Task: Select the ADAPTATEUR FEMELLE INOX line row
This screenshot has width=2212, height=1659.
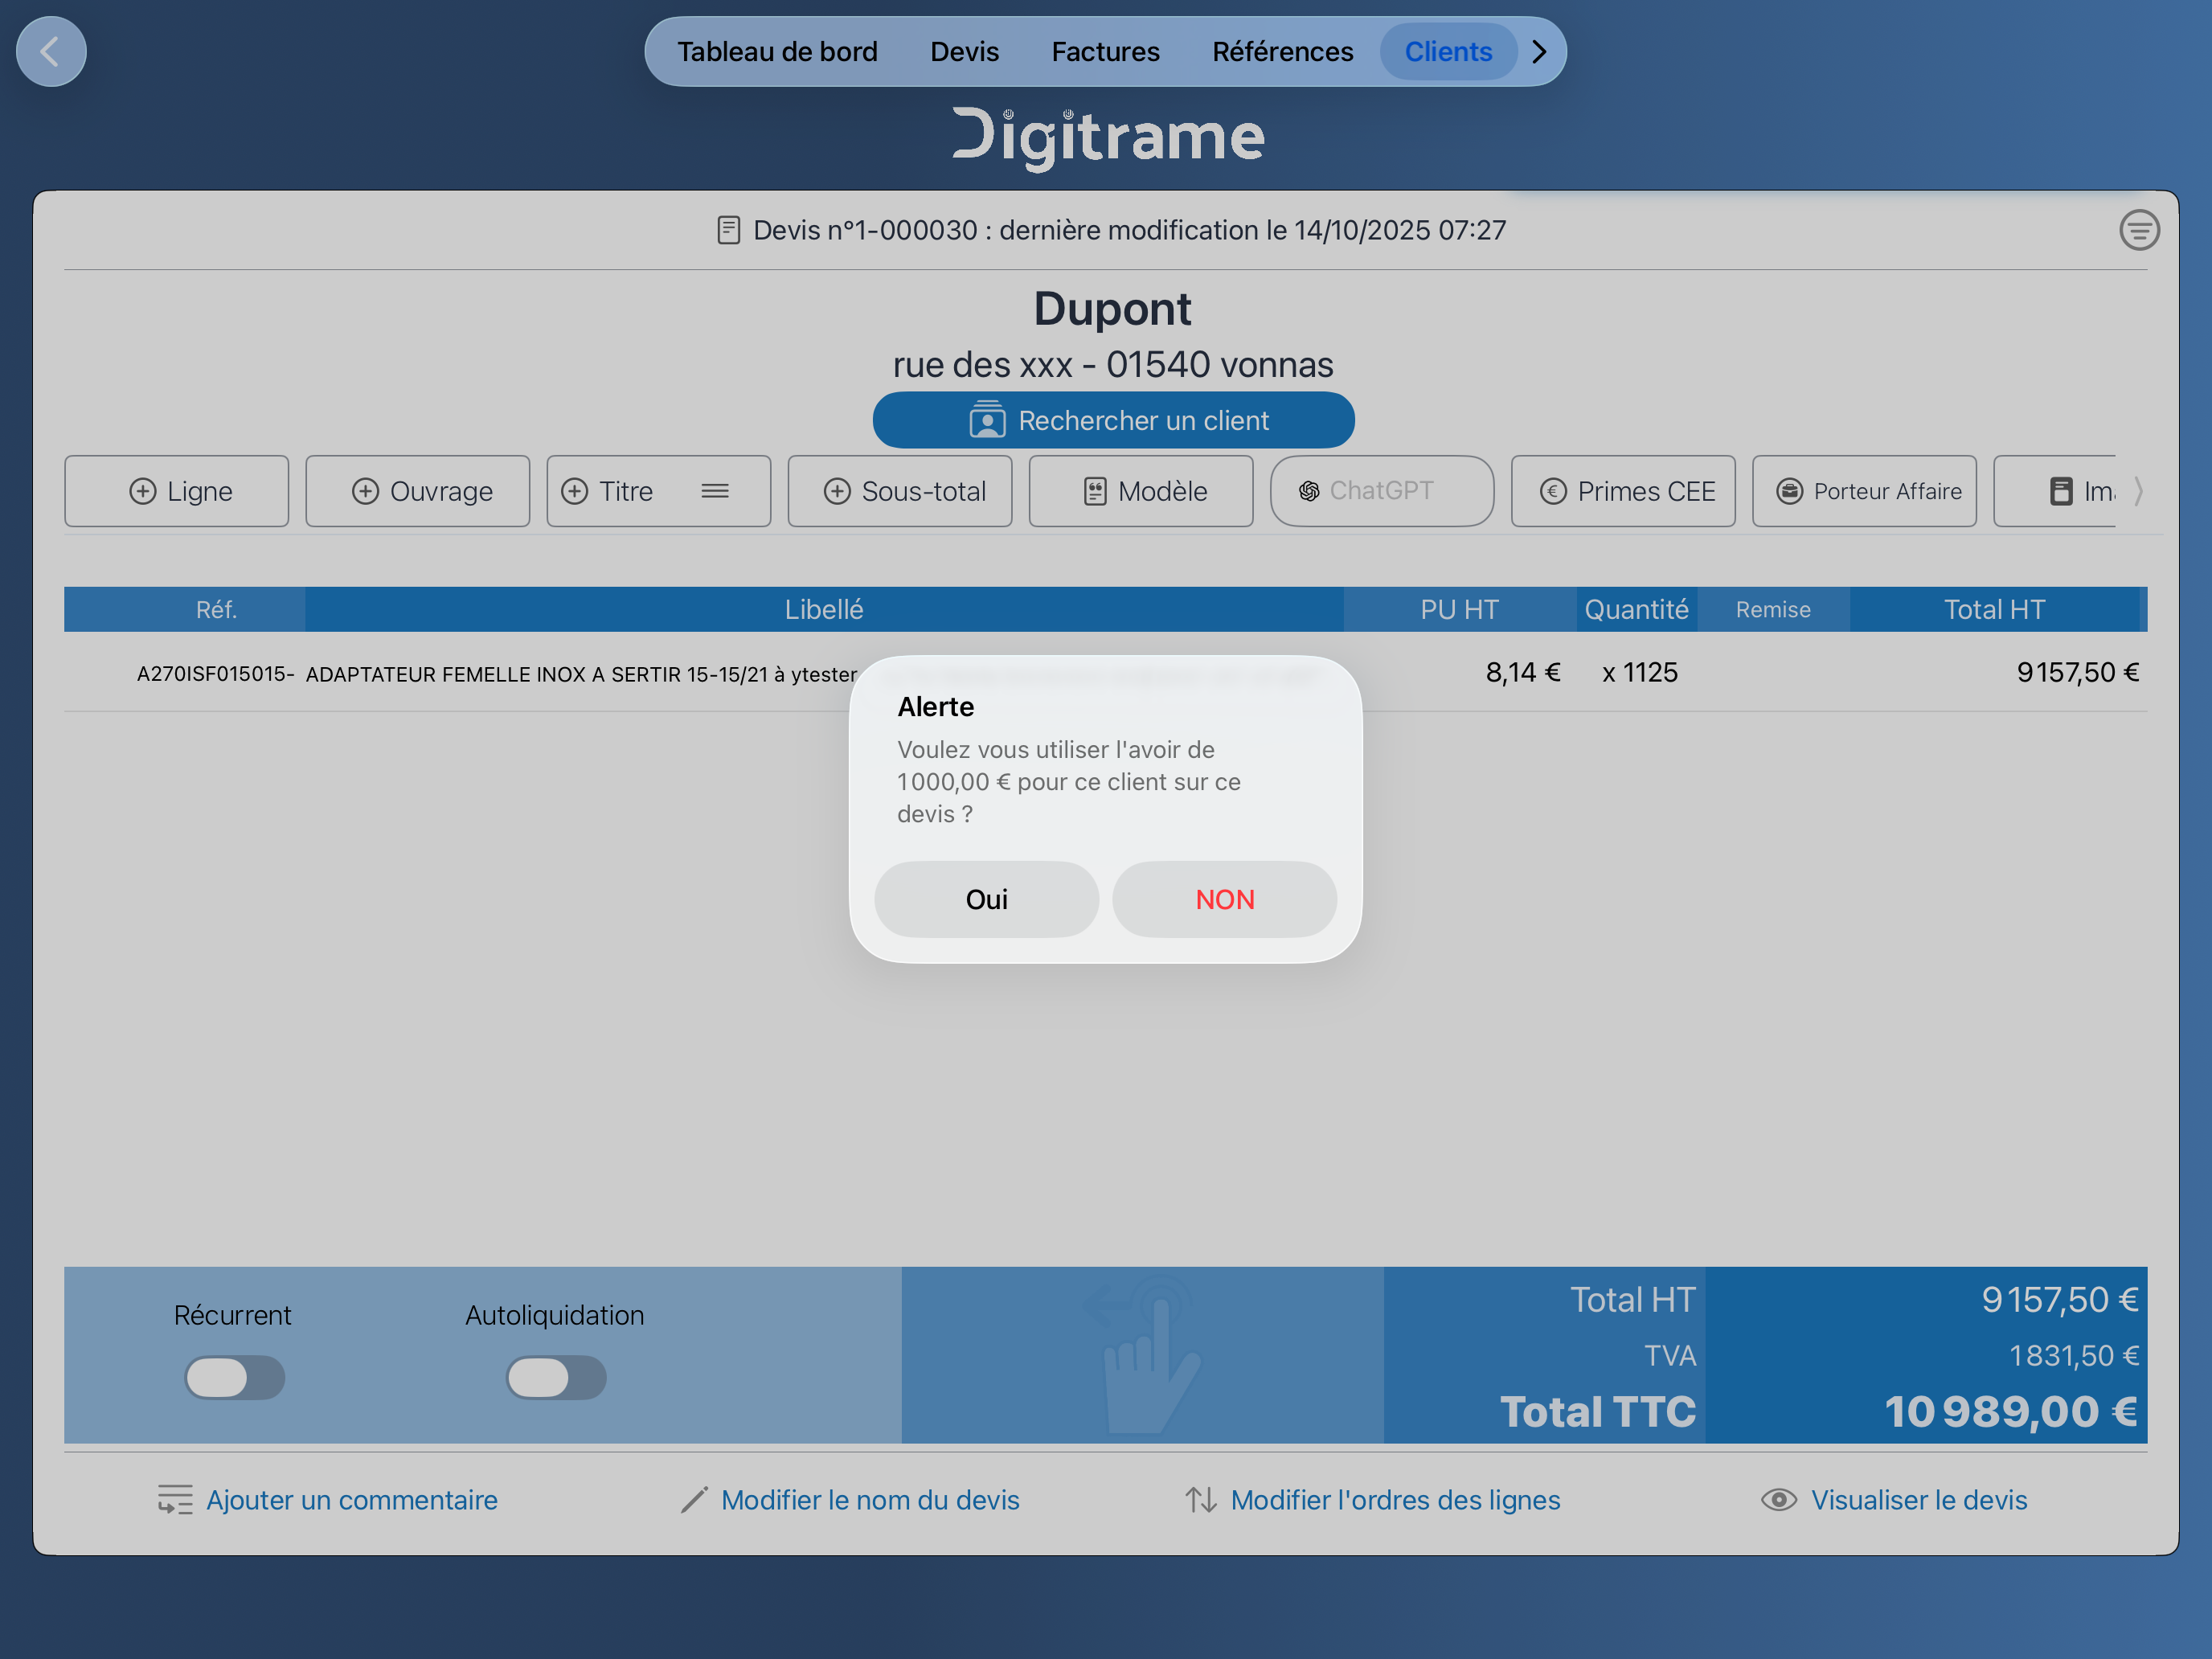Action: click(580, 674)
